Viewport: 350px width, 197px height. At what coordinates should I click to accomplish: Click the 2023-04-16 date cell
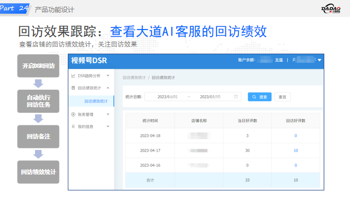150,165
